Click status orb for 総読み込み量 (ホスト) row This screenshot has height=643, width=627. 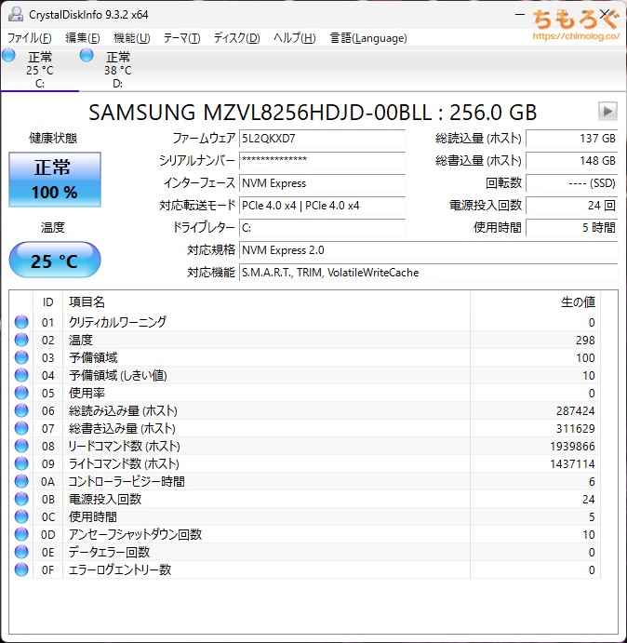click(x=21, y=410)
